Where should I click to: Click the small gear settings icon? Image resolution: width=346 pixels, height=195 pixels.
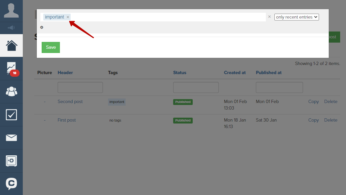(x=42, y=27)
